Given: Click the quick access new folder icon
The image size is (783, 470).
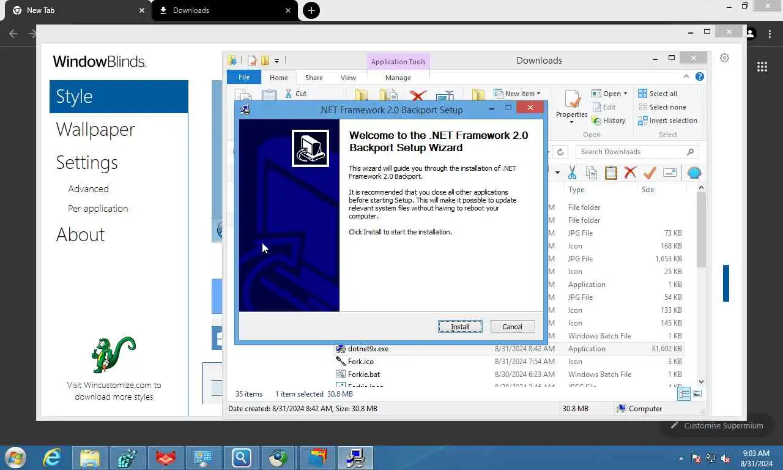Looking at the screenshot, I should pyautogui.click(x=265, y=60).
